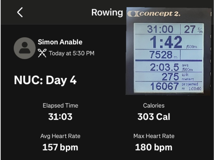
Task: Tap the 180 bpm value
Action: [154, 147]
